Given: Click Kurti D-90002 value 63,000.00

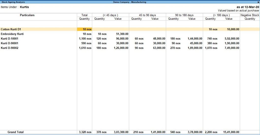Looking at the screenshot, I should (159, 48).
